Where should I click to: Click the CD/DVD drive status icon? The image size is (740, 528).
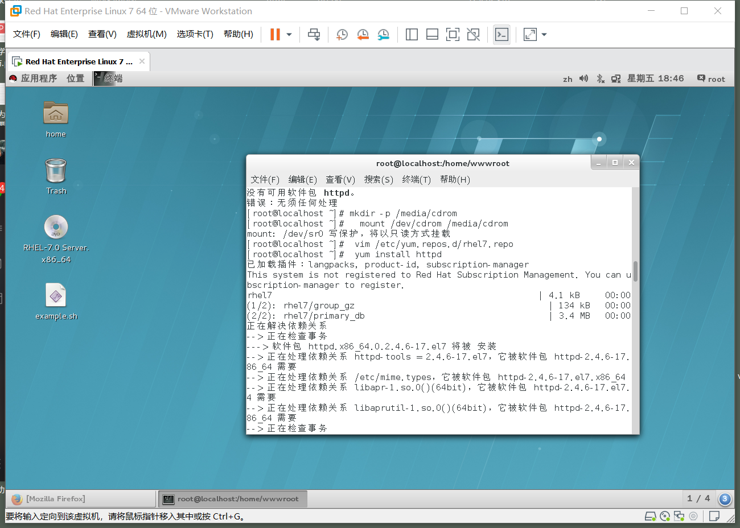coord(665,516)
